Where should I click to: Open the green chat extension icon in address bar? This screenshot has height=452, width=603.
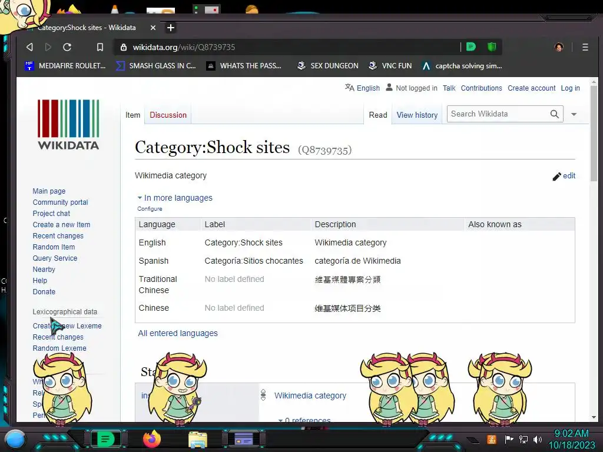click(471, 47)
